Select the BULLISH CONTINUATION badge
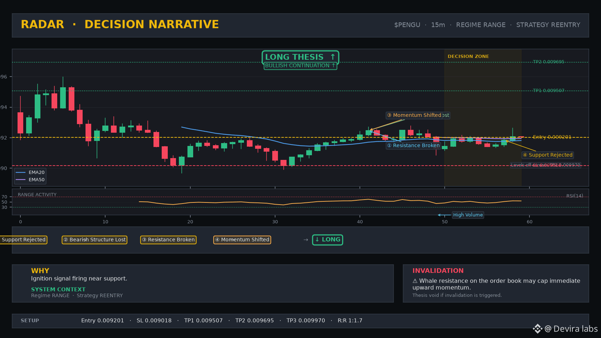 300,65
